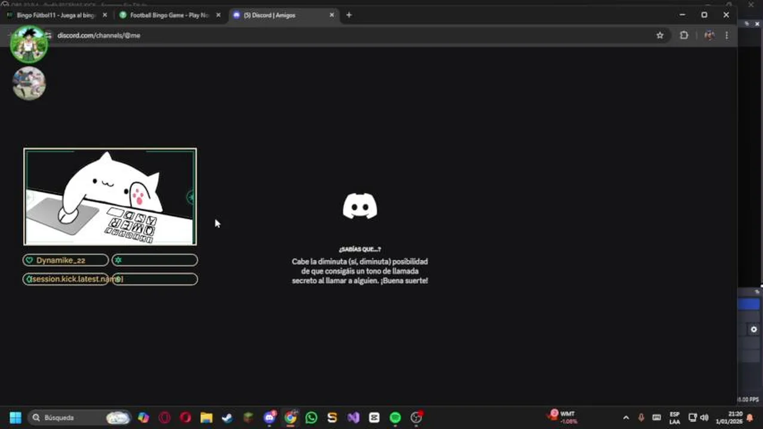Open WhatsApp from the taskbar
Screen dimensions: 763x429
(x=311, y=418)
